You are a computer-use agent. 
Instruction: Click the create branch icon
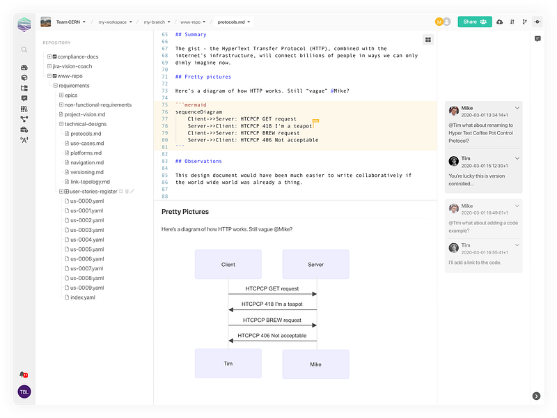(525, 22)
